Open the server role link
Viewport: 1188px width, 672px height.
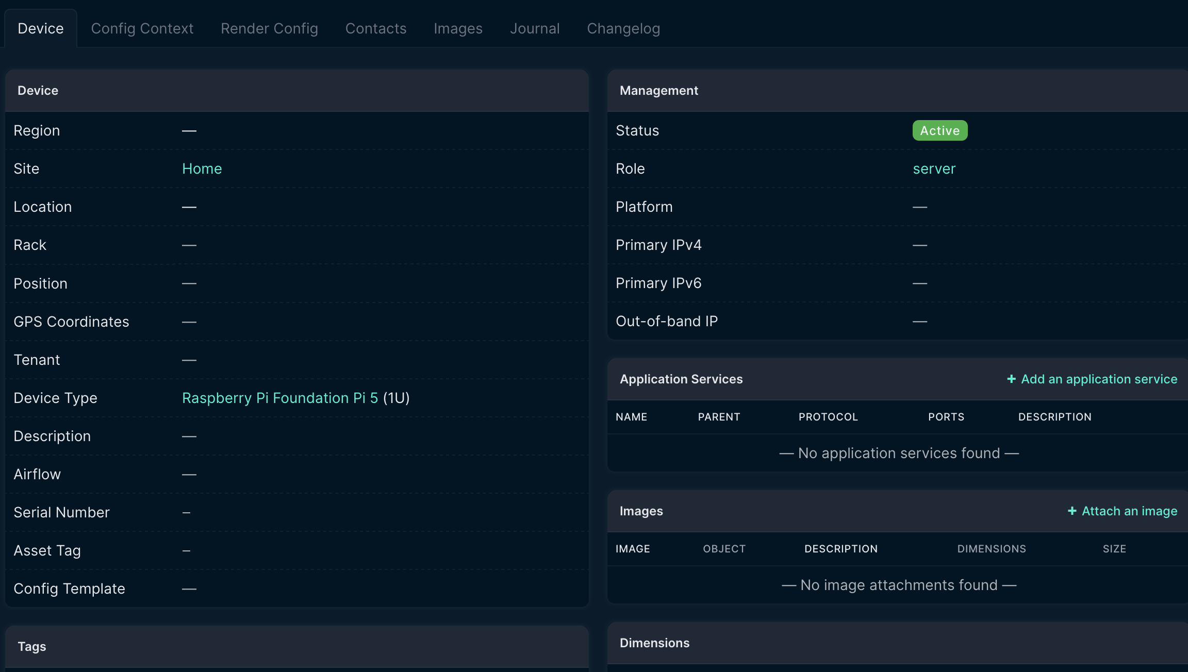(934, 169)
